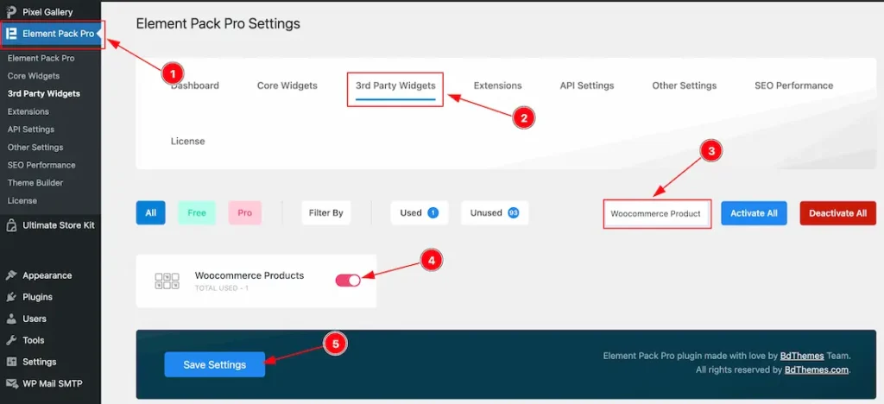The height and width of the screenshot is (404, 884).
Task: Click the Save Settings button
Action: pos(215,364)
